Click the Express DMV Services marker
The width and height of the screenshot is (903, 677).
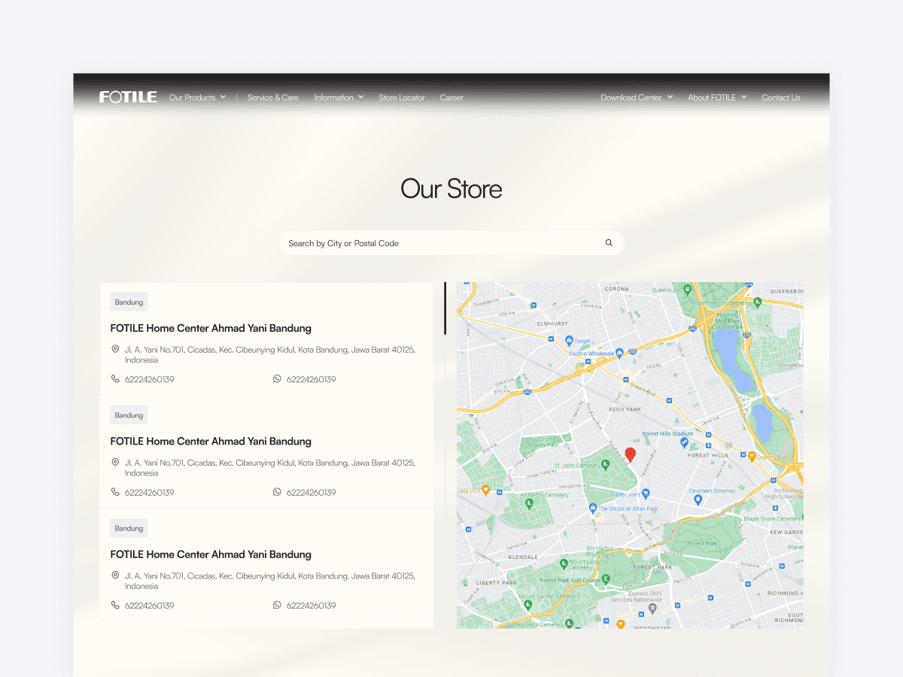(652, 608)
